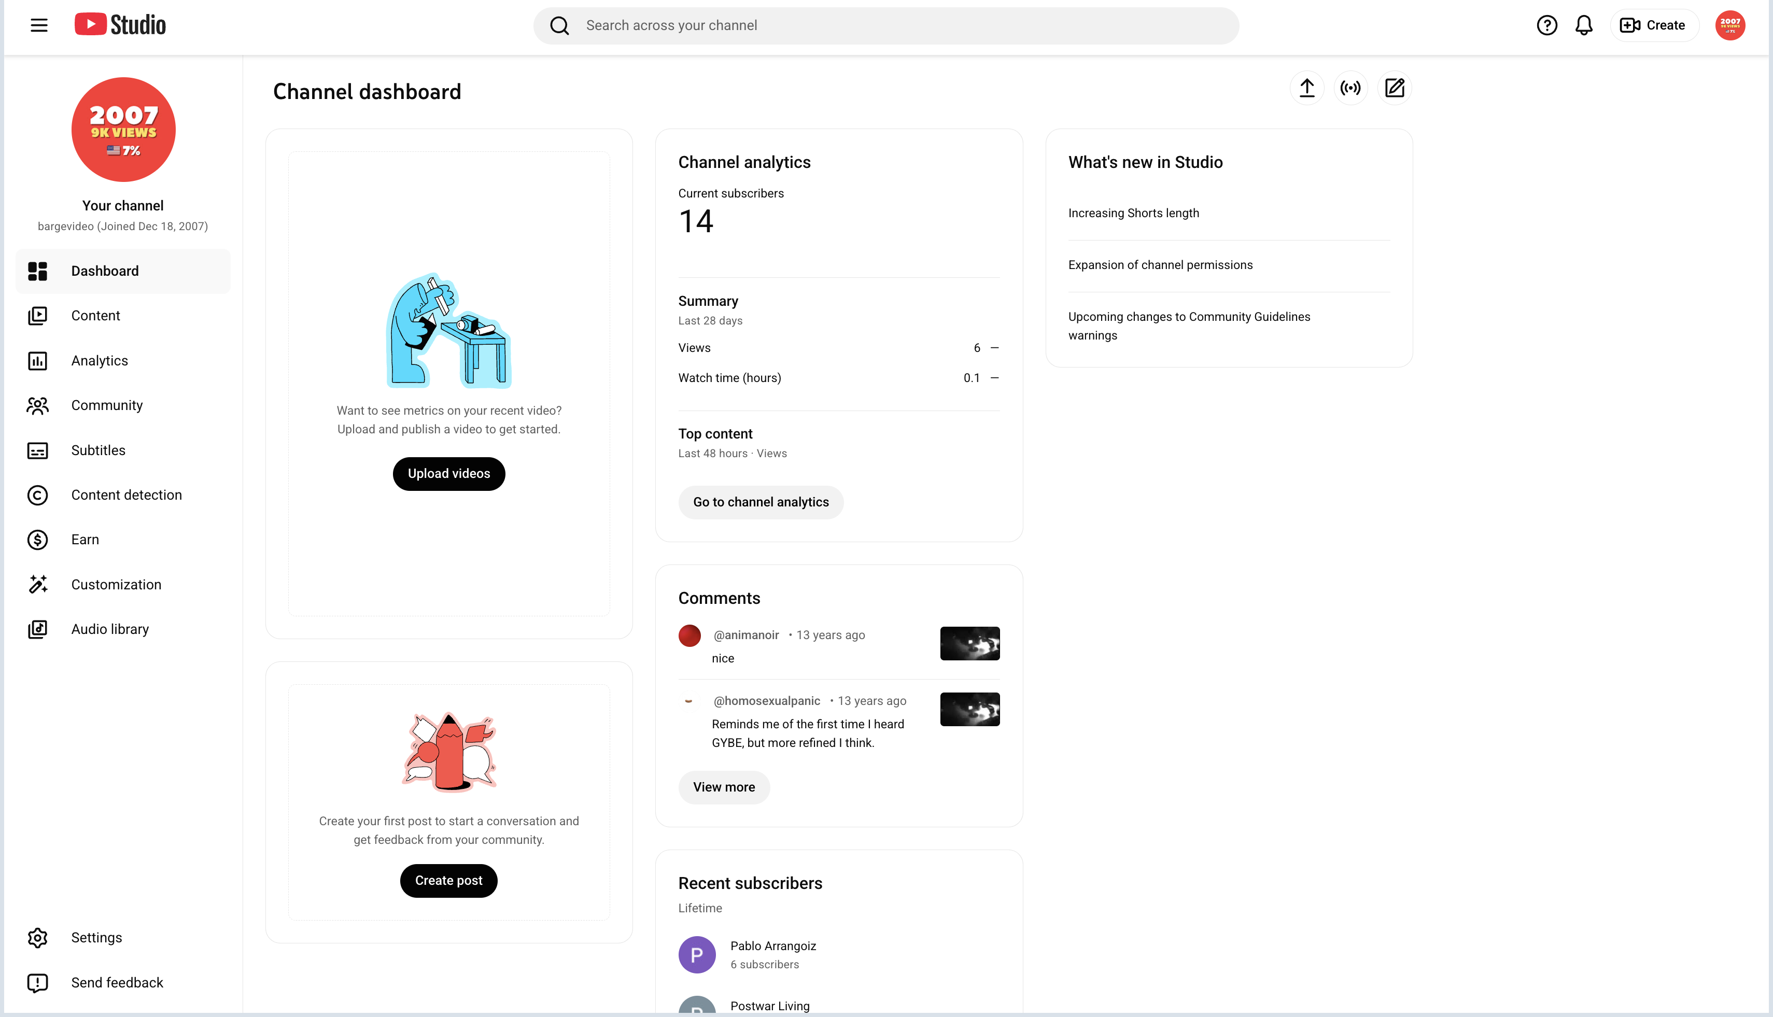The height and width of the screenshot is (1017, 1773).
Task: Click the YouTube Studio logo
Action: [x=120, y=24]
